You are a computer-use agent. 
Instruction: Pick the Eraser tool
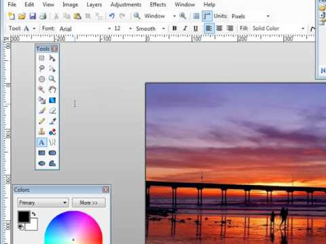pos(52,110)
